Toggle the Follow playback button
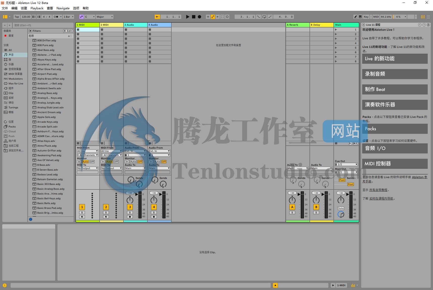Viewport: 433px width, 290px height. point(157,17)
